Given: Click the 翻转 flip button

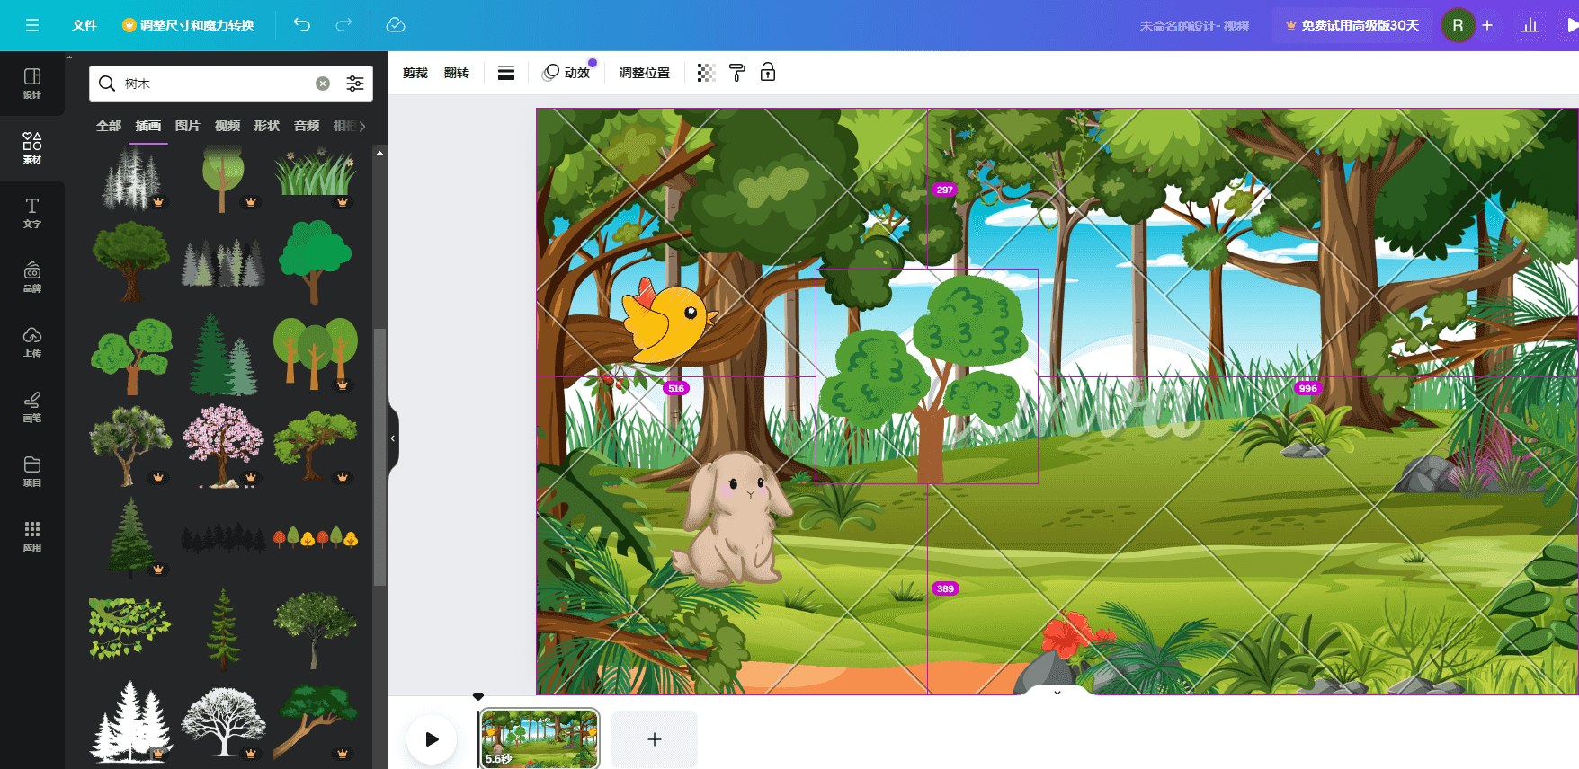Looking at the screenshot, I should click(457, 73).
